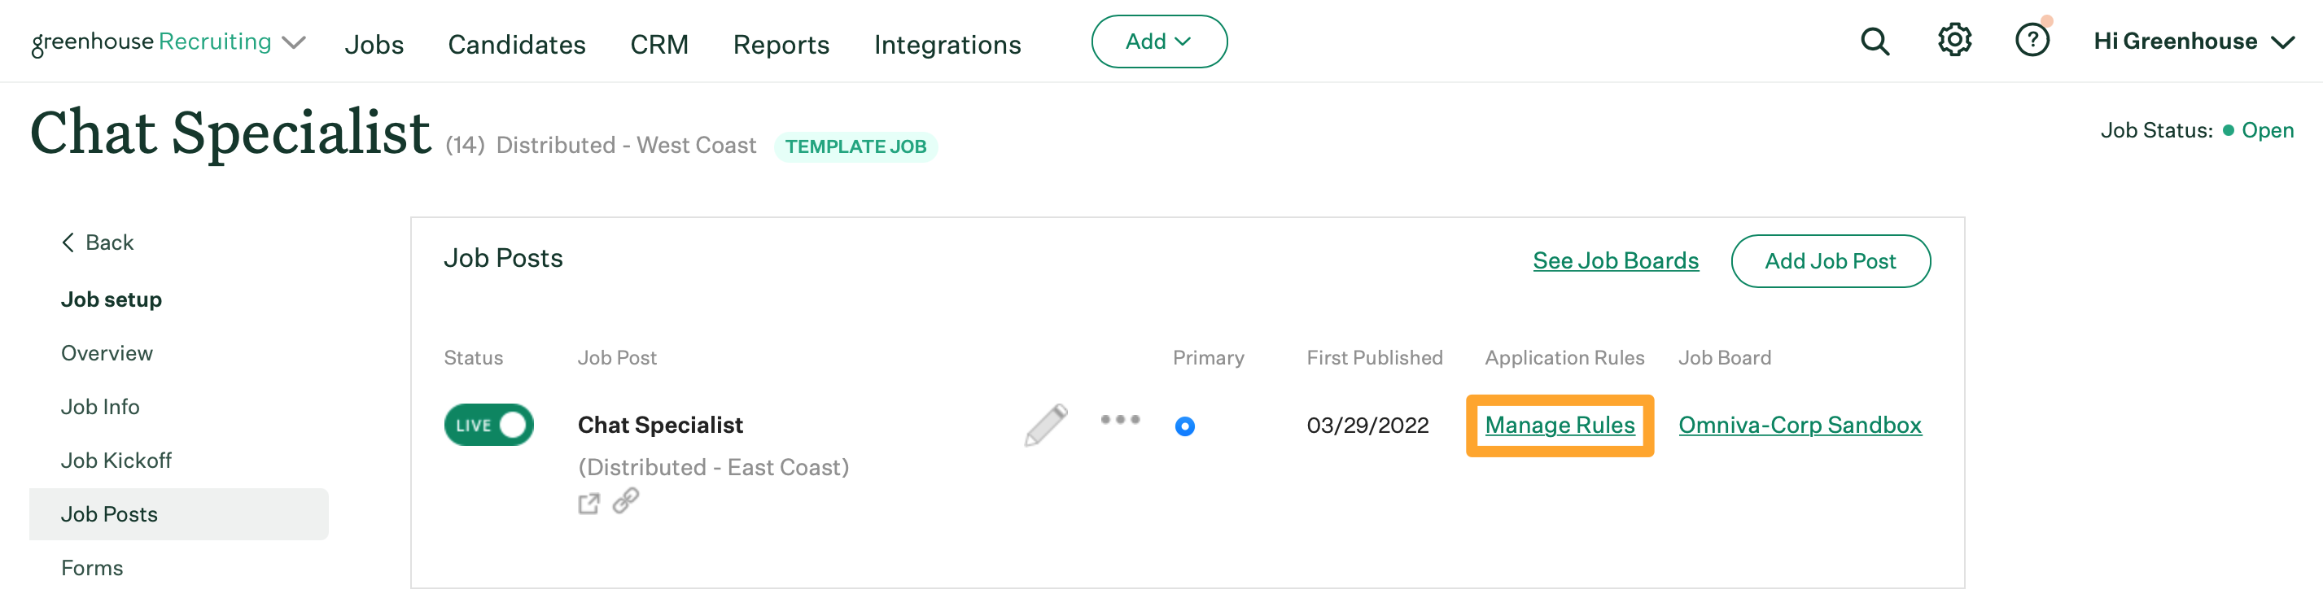Open the settings gear icon

tap(1954, 41)
